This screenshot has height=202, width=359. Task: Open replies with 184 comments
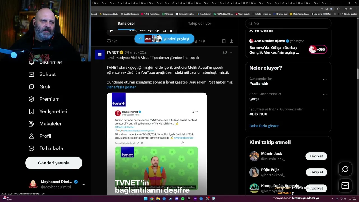[x=112, y=41]
